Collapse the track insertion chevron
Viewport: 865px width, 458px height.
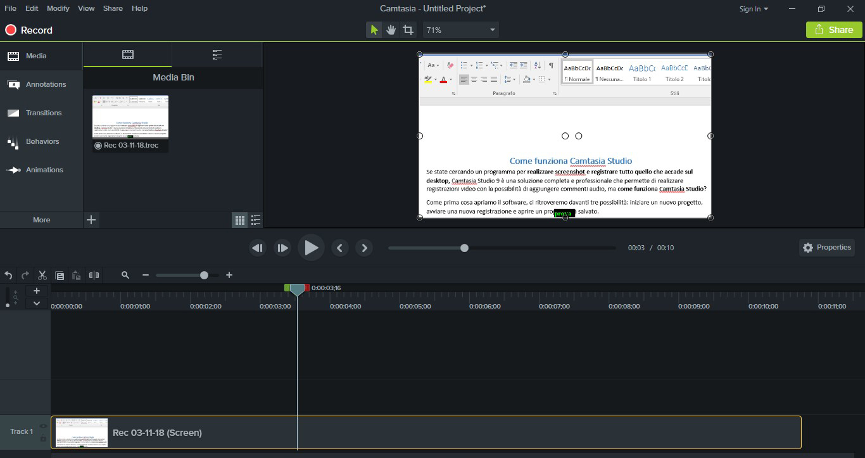pos(36,303)
